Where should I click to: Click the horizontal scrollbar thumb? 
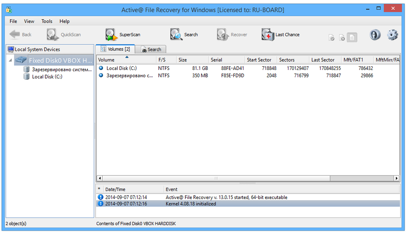click(216, 178)
